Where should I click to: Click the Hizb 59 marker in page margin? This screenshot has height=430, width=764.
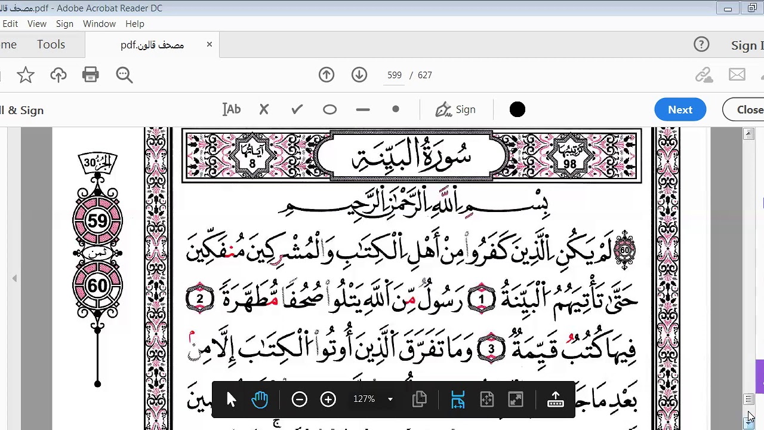(97, 221)
